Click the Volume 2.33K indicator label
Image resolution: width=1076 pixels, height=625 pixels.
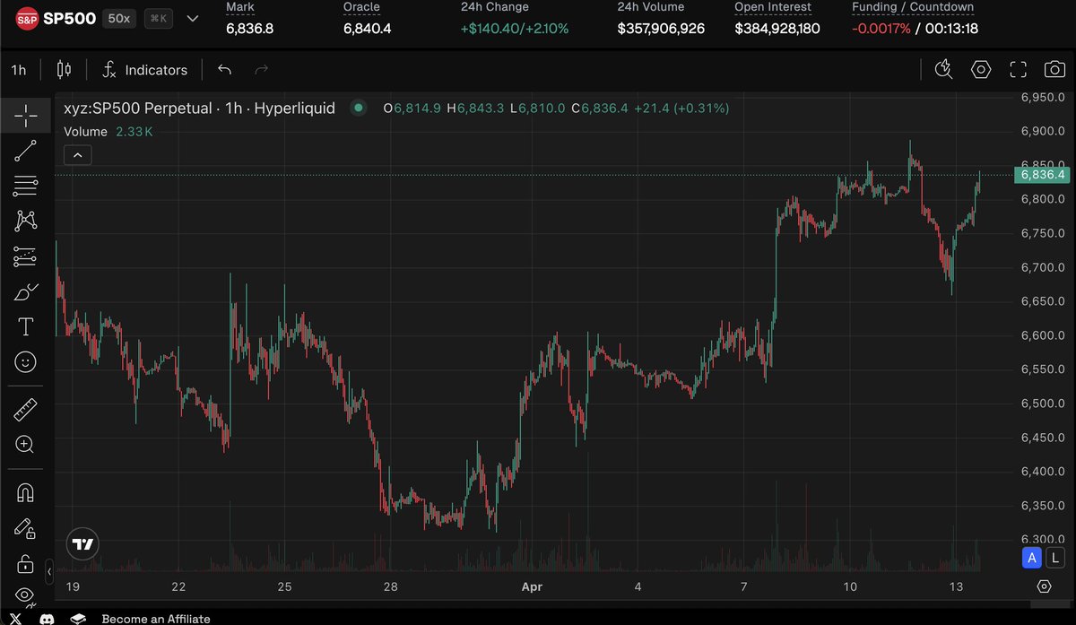coord(108,132)
